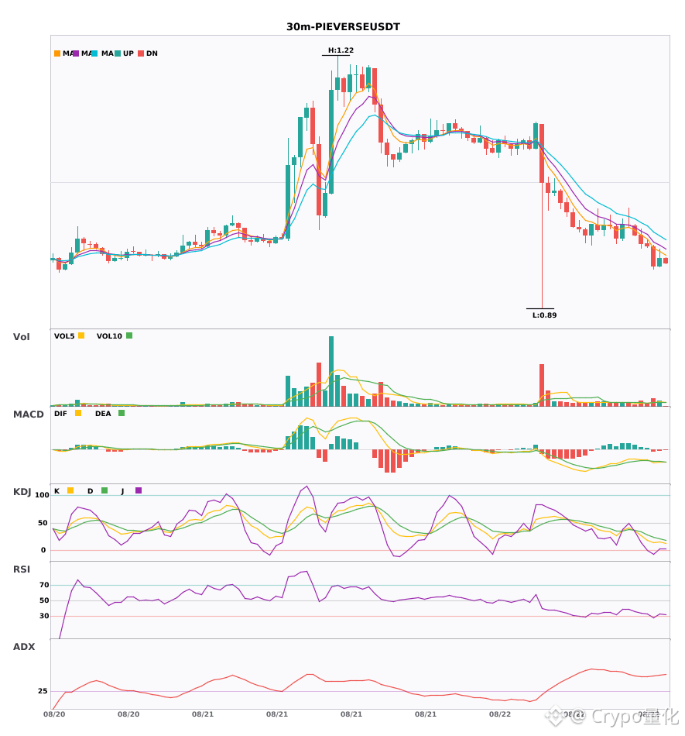Image resolution: width=685 pixels, height=736 pixels.
Task: Click the cyan MA legend swatch
Action: pos(94,53)
